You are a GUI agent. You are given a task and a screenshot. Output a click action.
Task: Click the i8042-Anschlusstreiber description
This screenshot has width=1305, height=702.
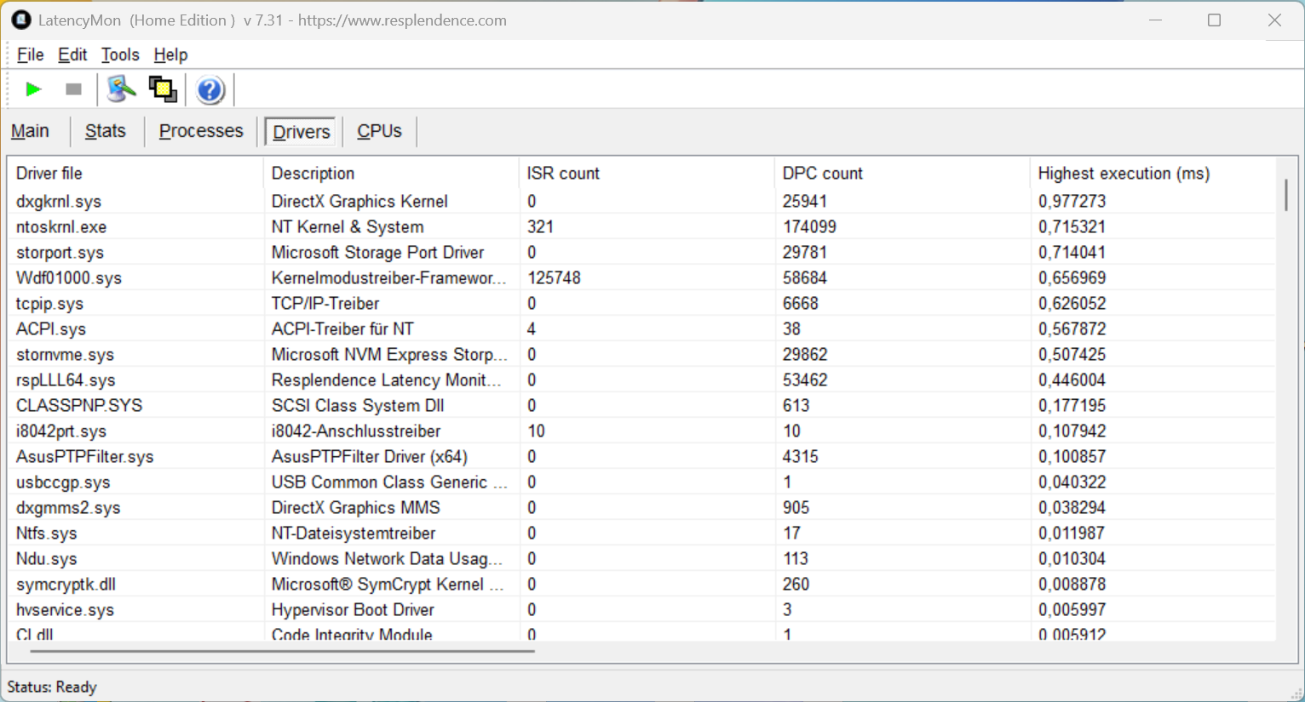(356, 431)
